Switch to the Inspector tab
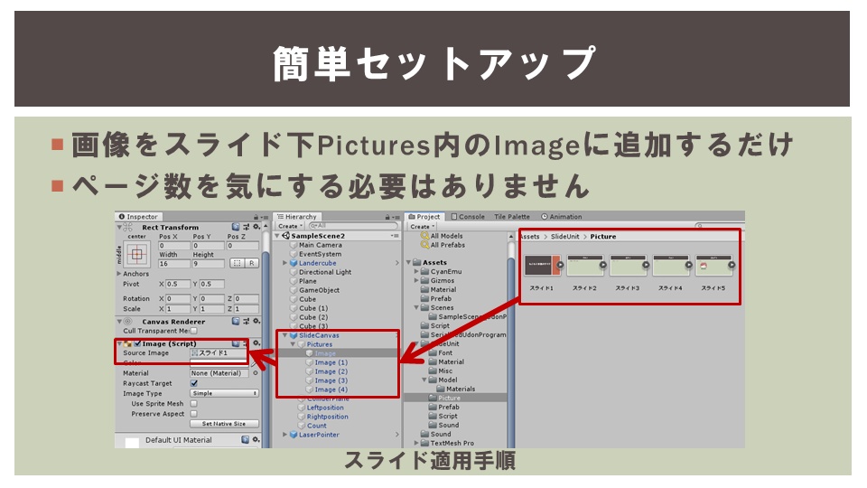This screenshot has height=488, width=867. tap(138, 217)
